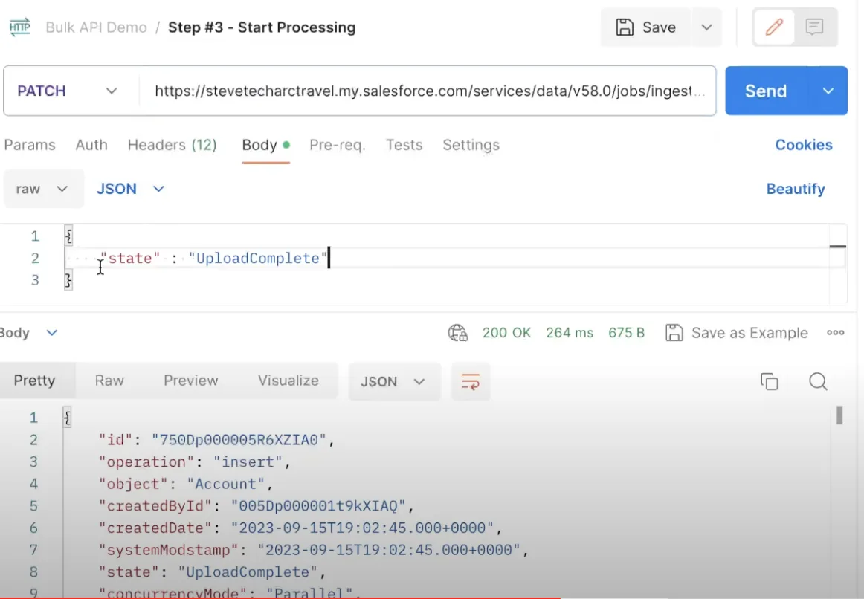Open the Cookies link
864x599 pixels.
[803, 145]
